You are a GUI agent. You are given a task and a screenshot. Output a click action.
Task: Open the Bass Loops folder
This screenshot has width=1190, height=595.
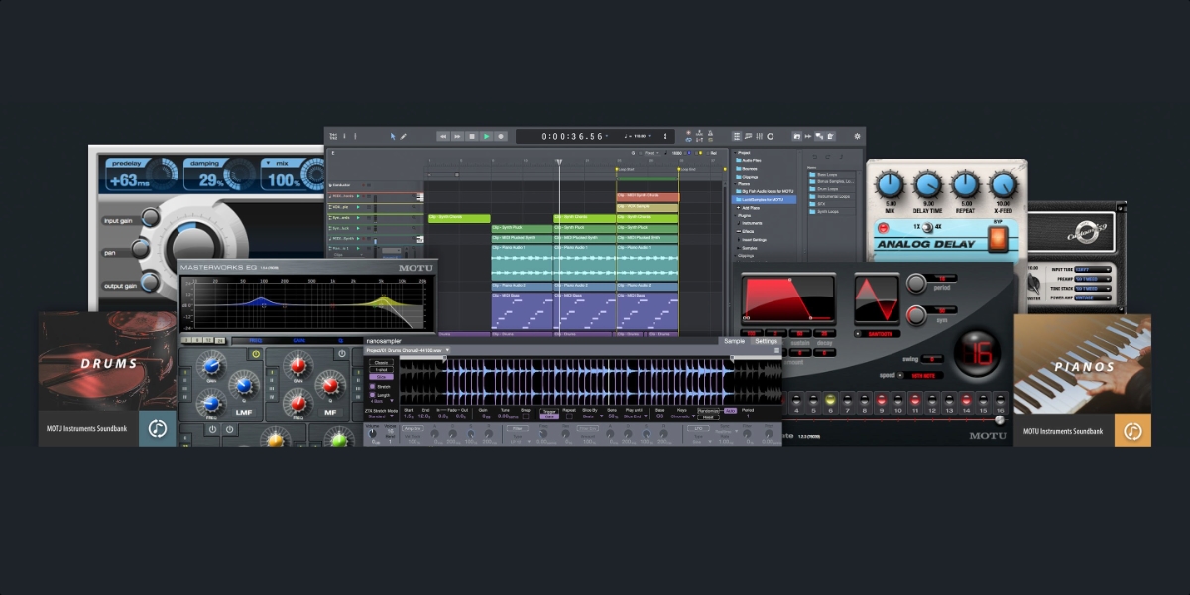pyautogui.click(x=831, y=175)
